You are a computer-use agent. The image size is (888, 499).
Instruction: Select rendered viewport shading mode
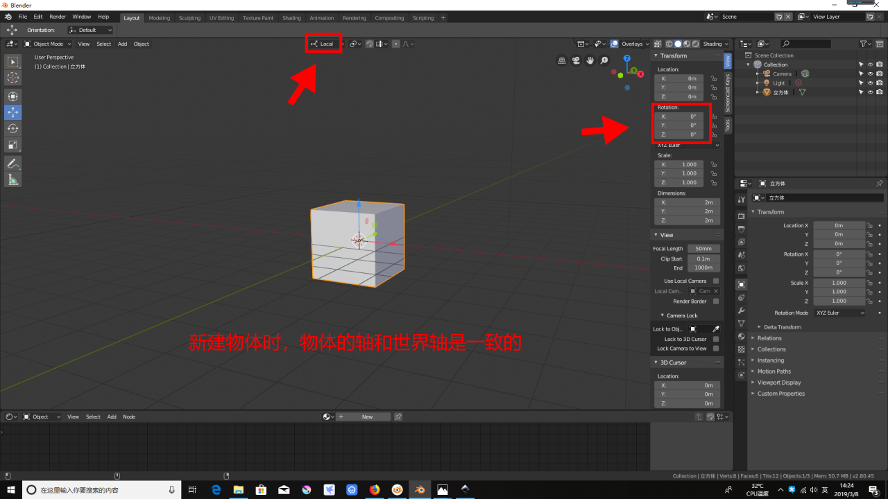click(695, 44)
